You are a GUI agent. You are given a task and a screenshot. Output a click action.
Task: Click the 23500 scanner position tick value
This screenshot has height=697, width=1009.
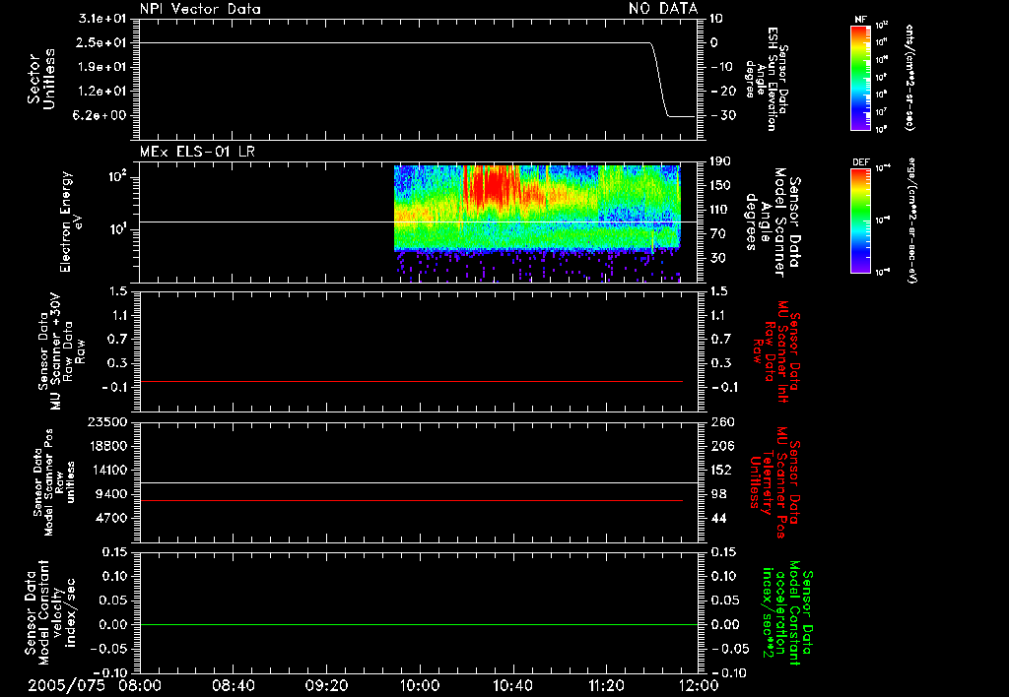click(x=107, y=422)
